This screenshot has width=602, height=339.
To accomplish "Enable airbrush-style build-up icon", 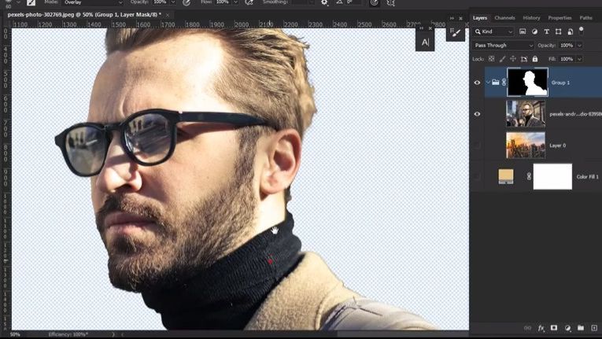I will pos(249,2).
